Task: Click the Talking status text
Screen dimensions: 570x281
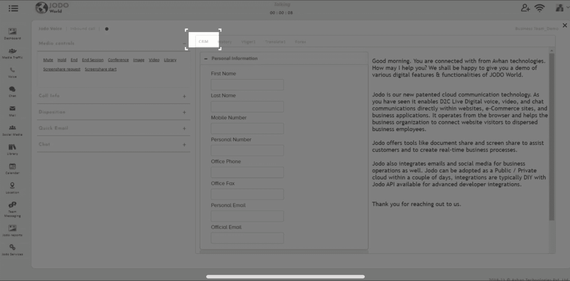Action: [282, 5]
